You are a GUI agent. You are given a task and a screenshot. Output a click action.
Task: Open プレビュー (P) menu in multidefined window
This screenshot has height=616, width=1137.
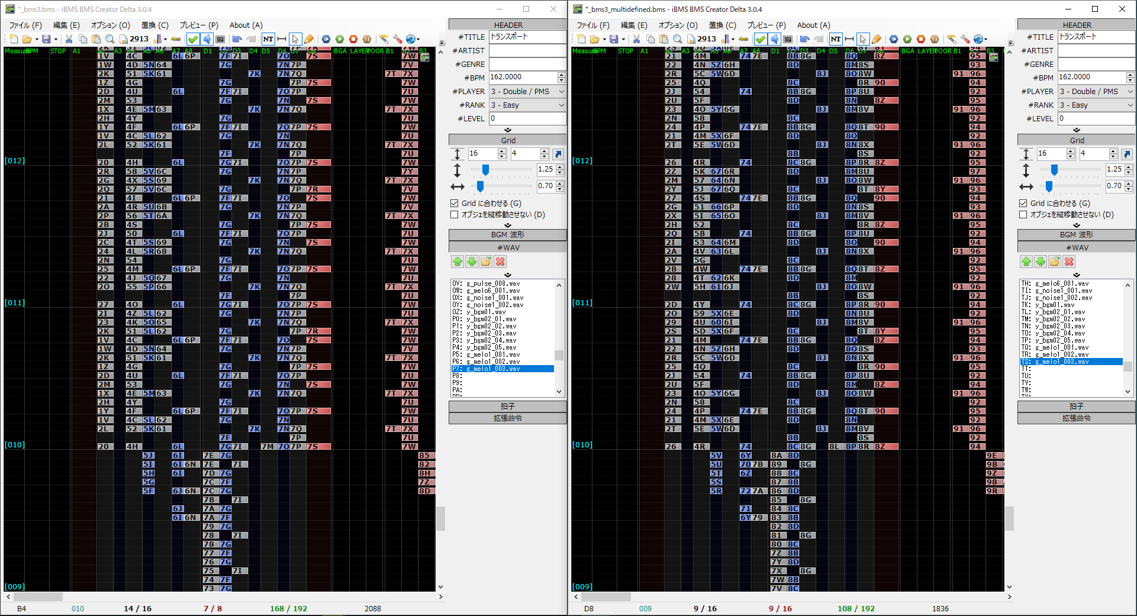[x=766, y=25]
